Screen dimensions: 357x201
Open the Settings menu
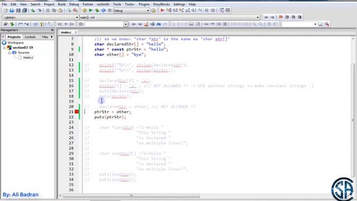coord(179,4)
